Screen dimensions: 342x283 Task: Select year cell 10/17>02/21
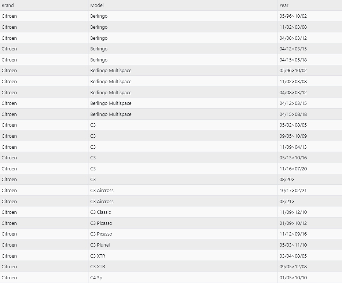click(293, 191)
